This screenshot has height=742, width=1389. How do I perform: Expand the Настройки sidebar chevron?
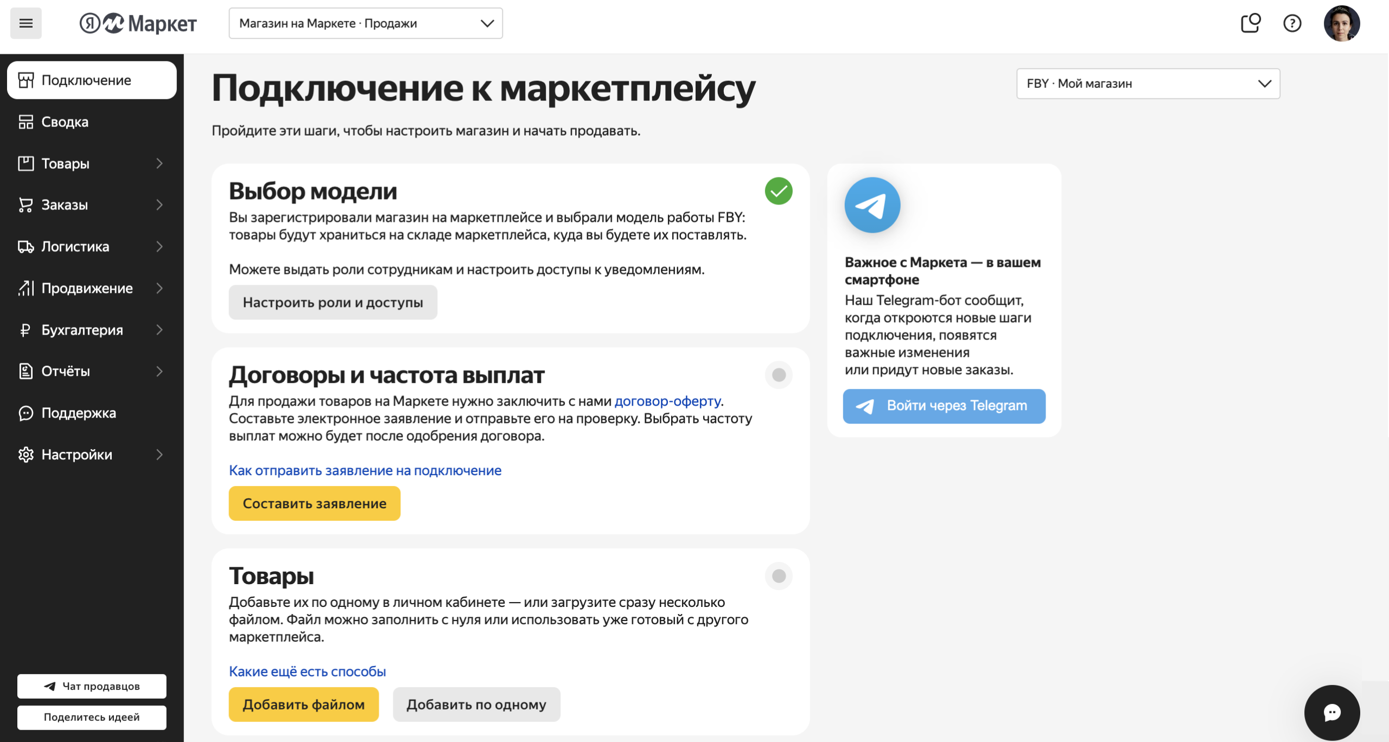pos(160,455)
